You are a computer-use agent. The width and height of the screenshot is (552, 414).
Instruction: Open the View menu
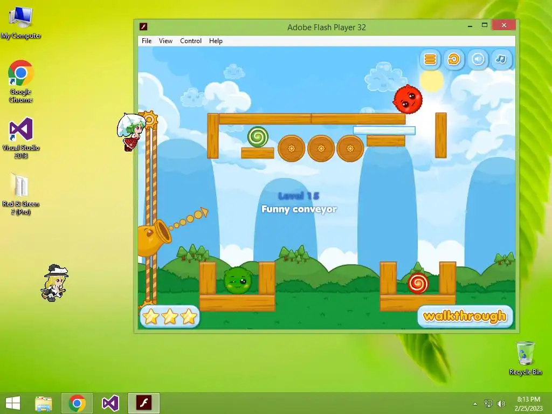tap(165, 41)
